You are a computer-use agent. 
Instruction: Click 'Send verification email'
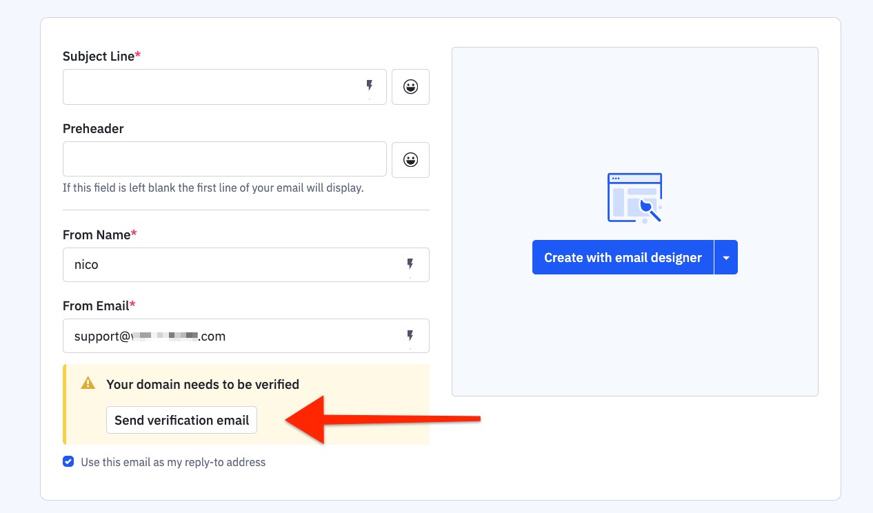coord(181,420)
